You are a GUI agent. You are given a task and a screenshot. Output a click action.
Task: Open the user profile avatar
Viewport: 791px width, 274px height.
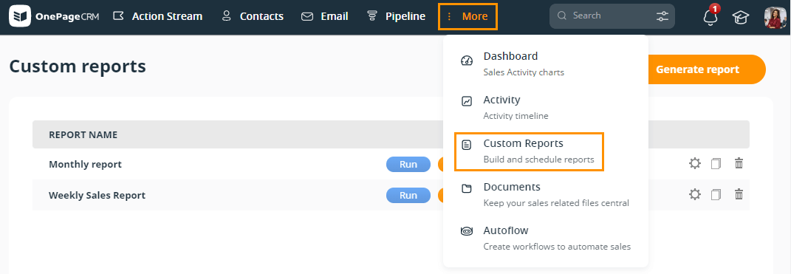point(775,17)
